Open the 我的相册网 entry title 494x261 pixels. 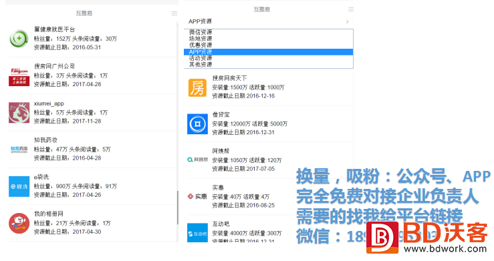[x=49, y=214]
